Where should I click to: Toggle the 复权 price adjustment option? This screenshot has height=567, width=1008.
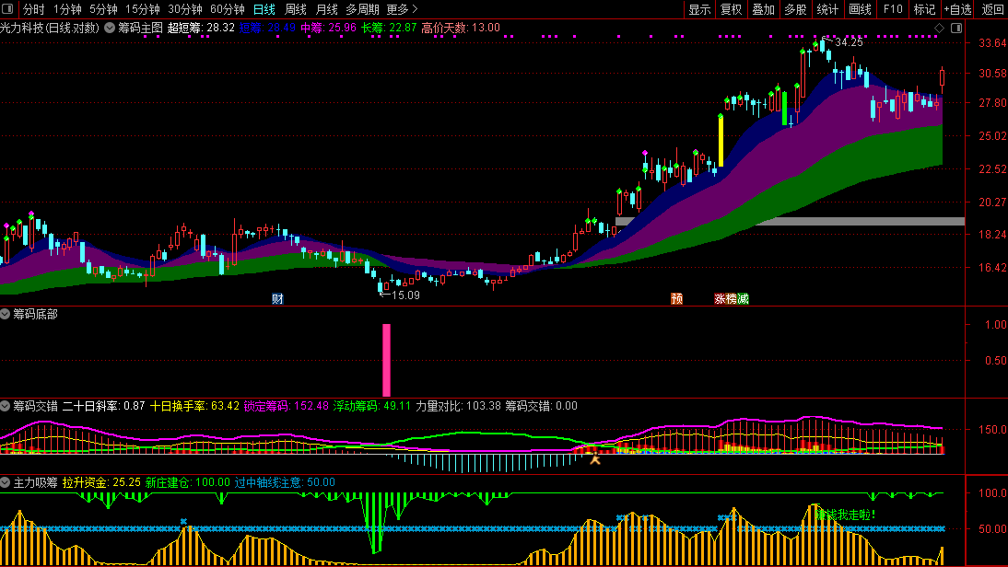pos(731,9)
